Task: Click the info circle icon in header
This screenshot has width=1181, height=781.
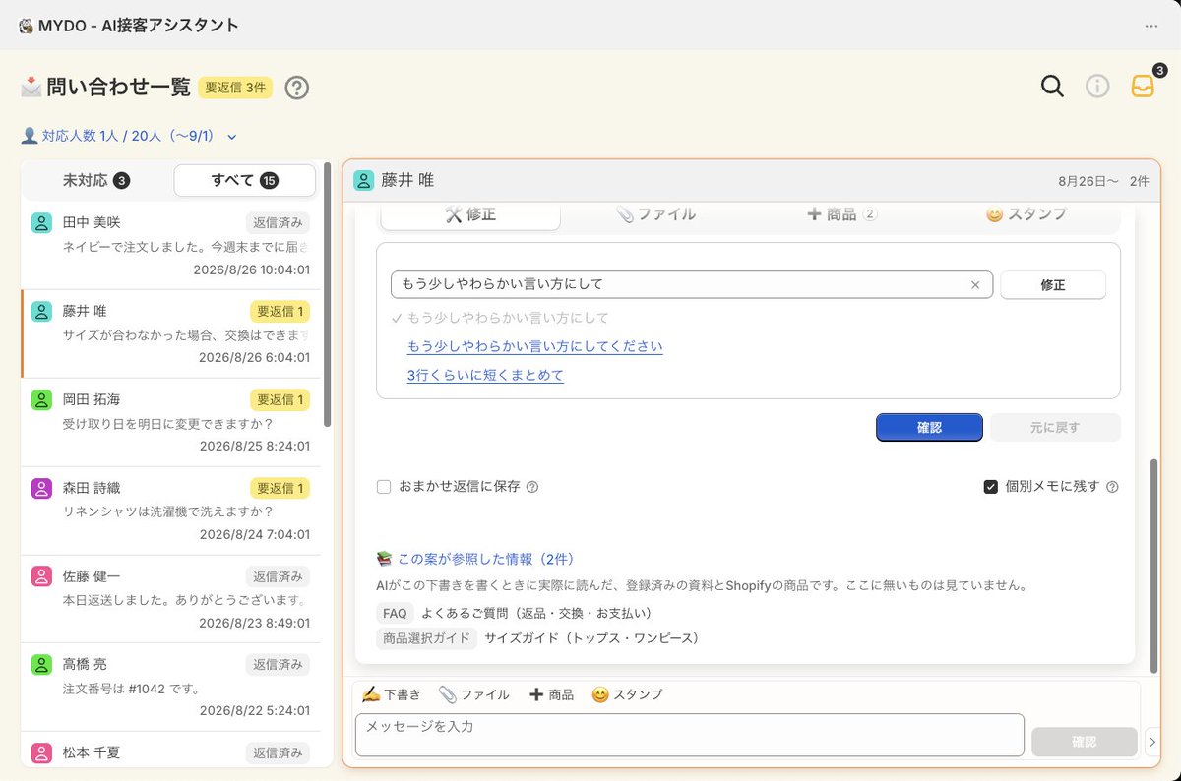Action: 1097,87
